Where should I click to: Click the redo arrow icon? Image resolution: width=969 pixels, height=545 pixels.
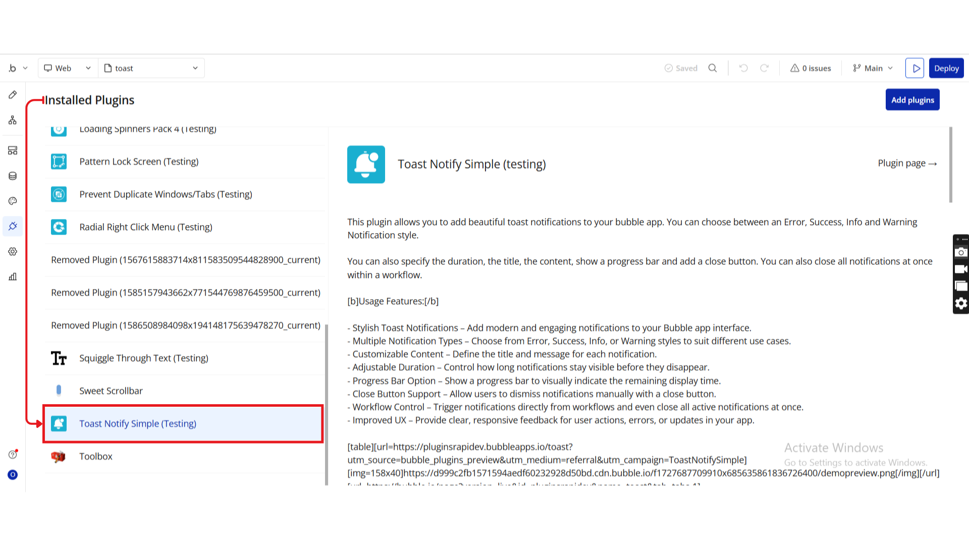pos(765,68)
